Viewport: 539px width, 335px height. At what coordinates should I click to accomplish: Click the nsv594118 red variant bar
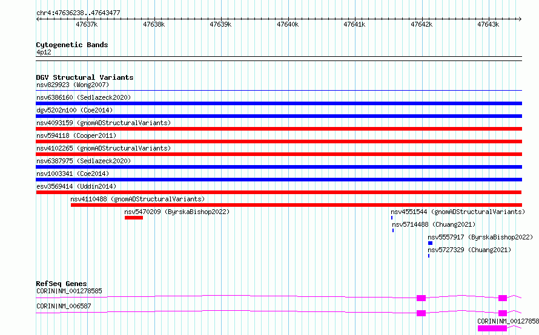(x=279, y=141)
